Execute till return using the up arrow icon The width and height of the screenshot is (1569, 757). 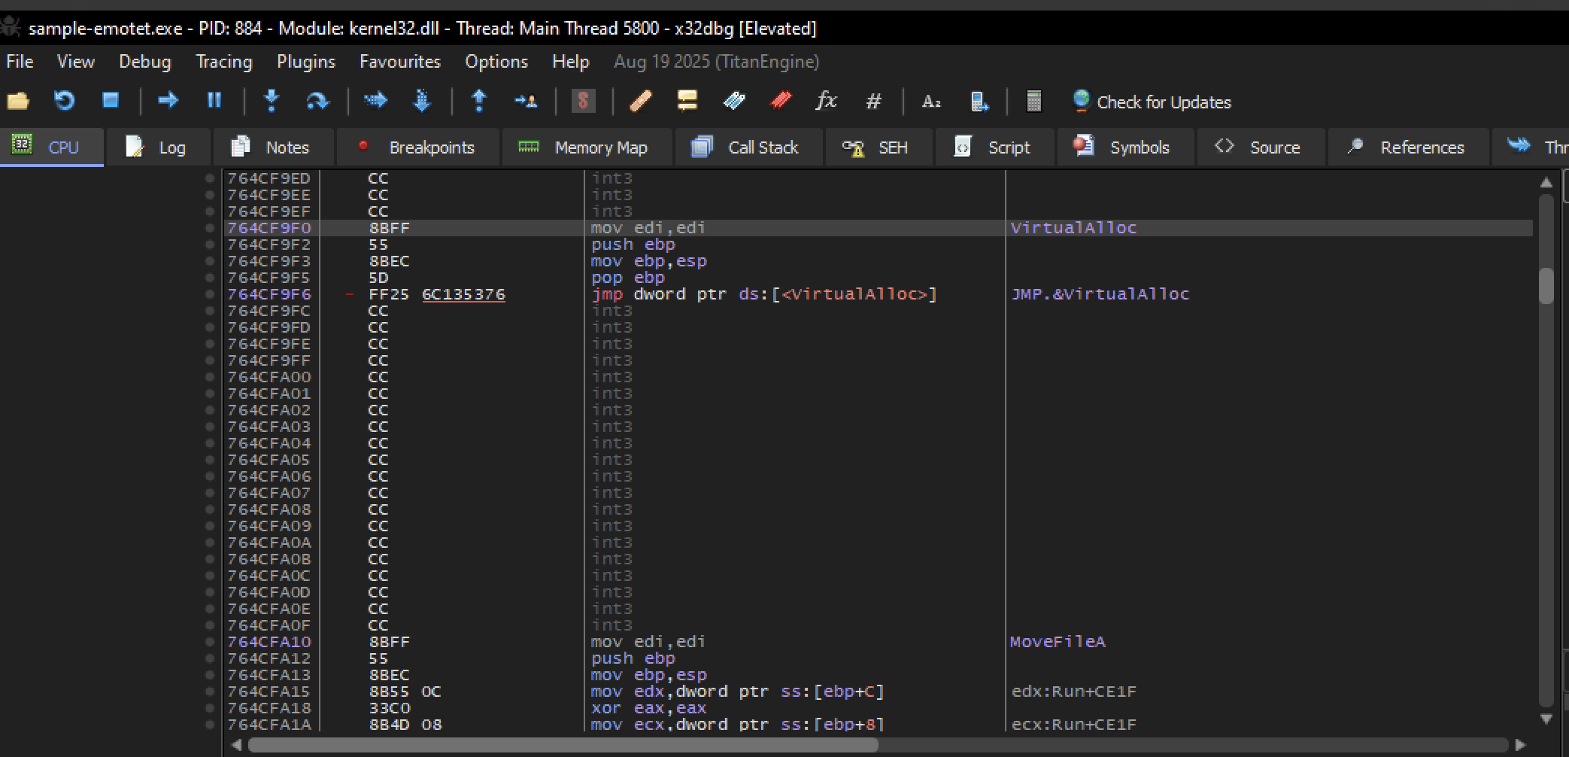click(479, 101)
